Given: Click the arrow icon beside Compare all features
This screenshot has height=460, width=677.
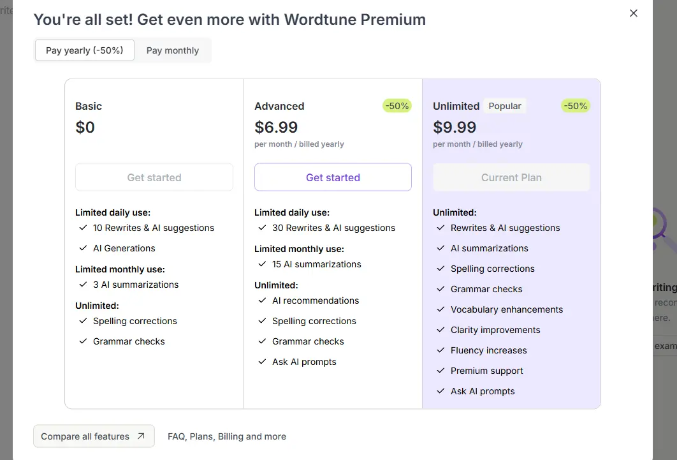Looking at the screenshot, I should [x=141, y=436].
